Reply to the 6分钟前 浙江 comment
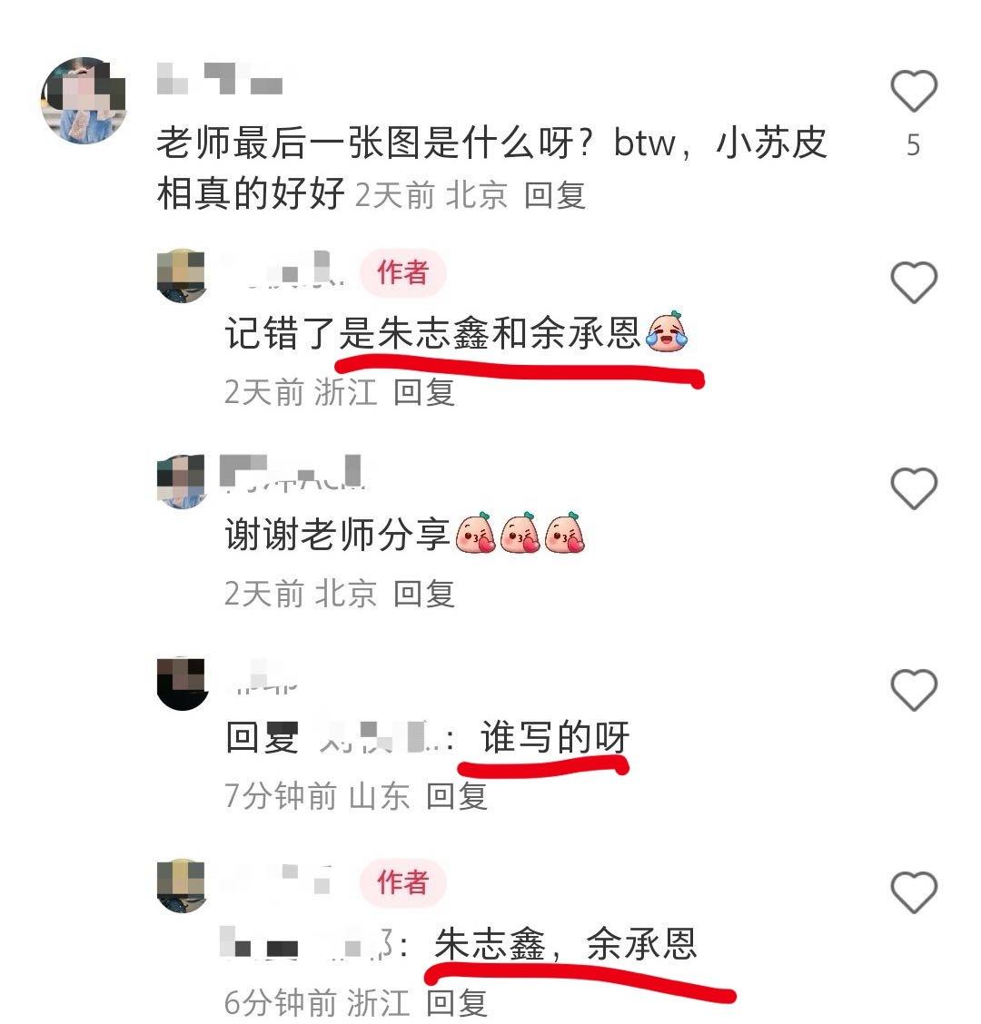 [x=456, y=1002]
